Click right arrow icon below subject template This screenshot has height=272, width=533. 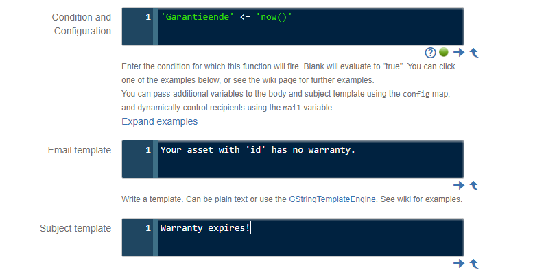(x=459, y=264)
